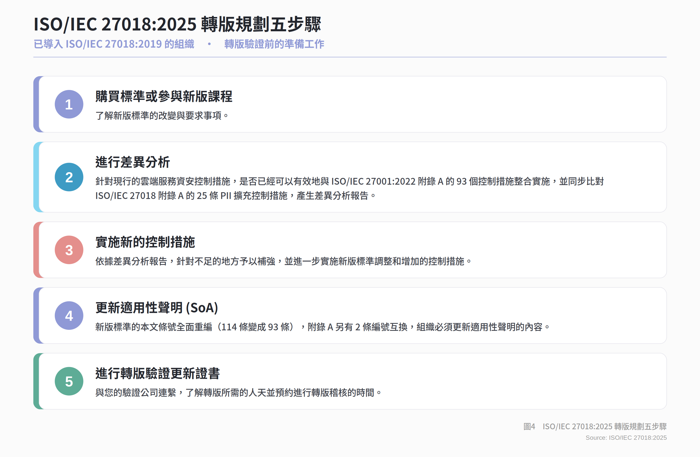Click the purple step 4 circle badge
The image size is (700, 457).
pyautogui.click(x=69, y=316)
